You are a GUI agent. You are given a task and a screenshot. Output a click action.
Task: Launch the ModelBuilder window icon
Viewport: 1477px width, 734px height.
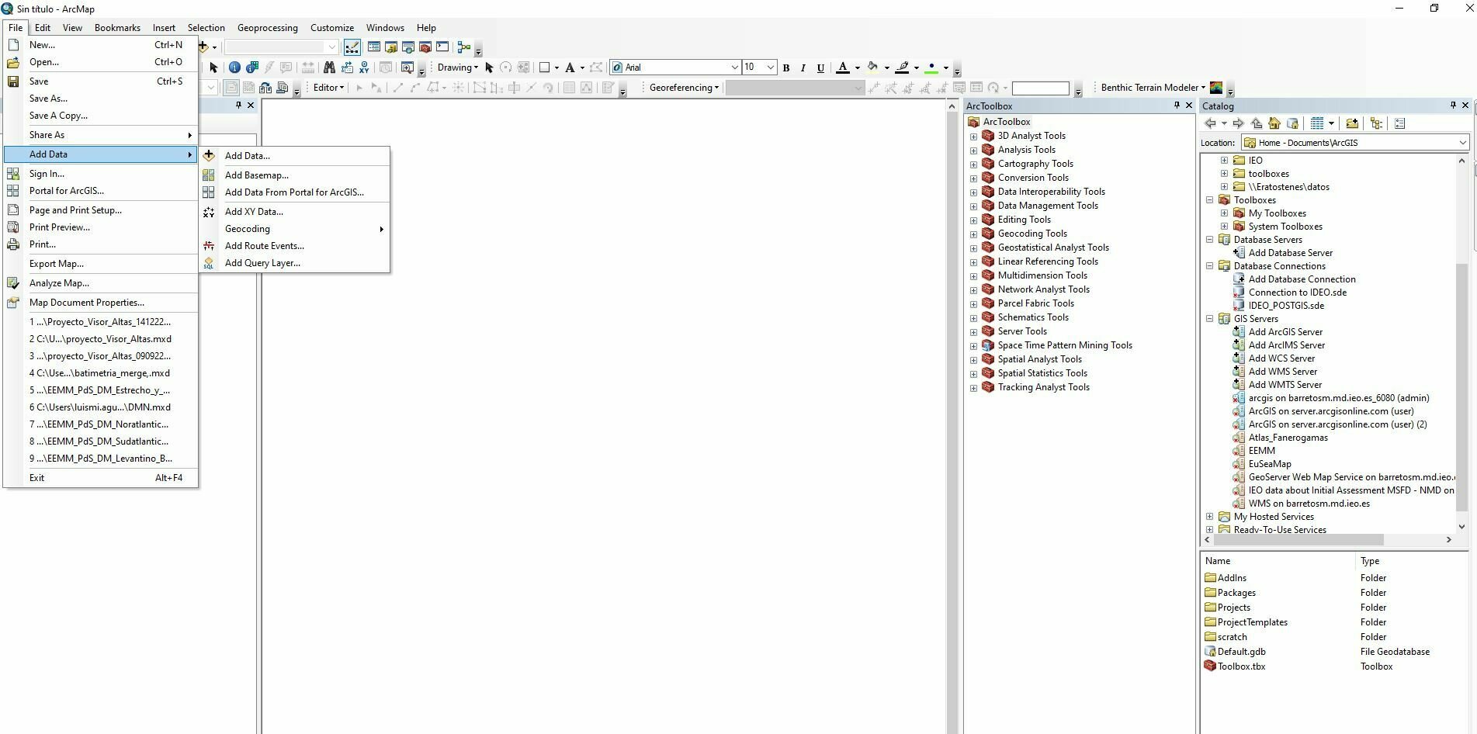pyautogui.click(x=464, y=47)
